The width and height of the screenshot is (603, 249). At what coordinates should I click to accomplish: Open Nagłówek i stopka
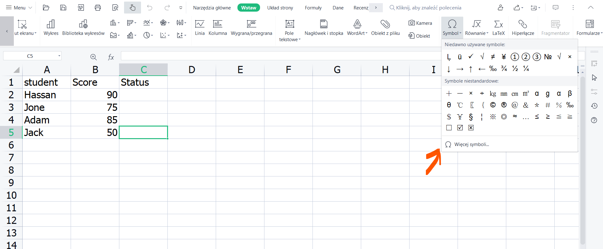pos(324,27)
